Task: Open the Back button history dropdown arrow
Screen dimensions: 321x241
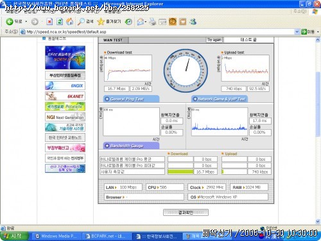Action: pos(26,22)
